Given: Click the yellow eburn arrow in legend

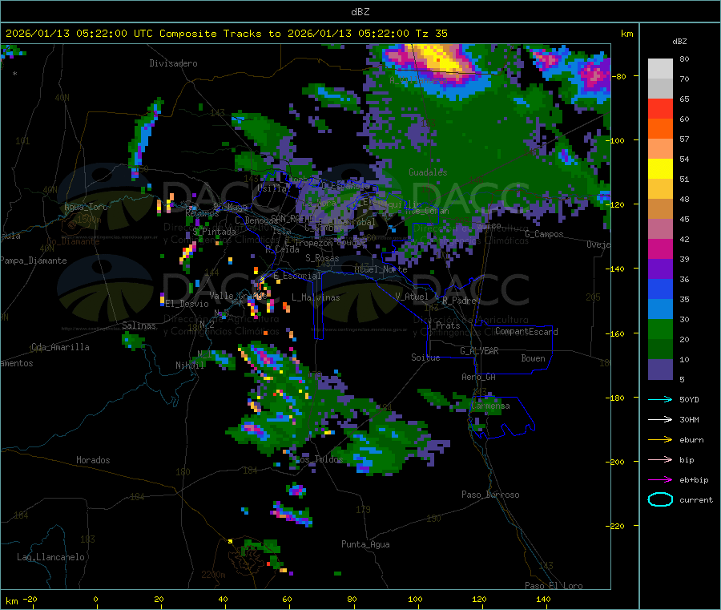Looking at the screenshot, I should [x=660, y=439].
